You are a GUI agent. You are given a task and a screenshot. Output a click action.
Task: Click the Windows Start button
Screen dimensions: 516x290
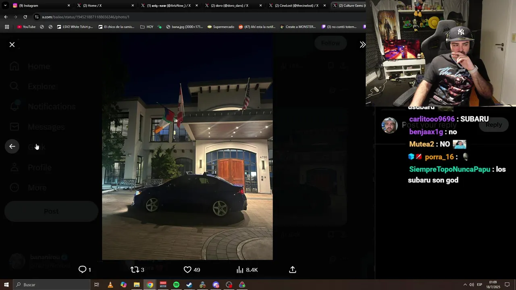[x=6, y=285]
